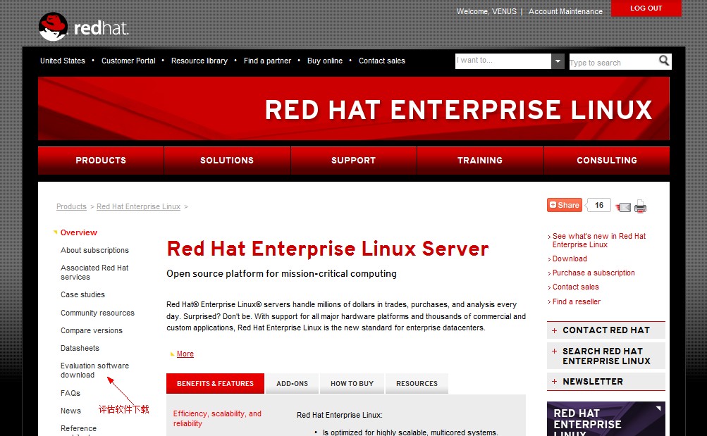The height and width of the screenshot is (436, 707).
Task: Open Account Maintenance link
Action: click(x=565, y=11)
